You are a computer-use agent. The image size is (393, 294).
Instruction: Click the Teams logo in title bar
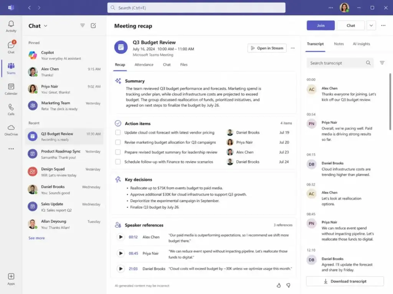(x=11, y=8)
